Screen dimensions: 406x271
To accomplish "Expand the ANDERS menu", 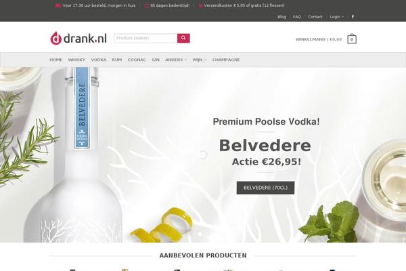I will [176, 60].
